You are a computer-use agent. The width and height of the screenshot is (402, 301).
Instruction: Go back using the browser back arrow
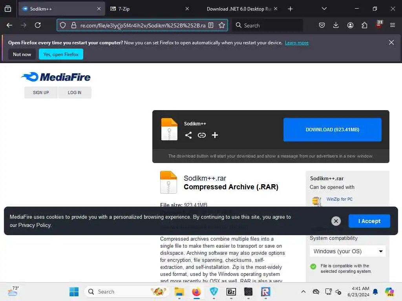point(9,25)
